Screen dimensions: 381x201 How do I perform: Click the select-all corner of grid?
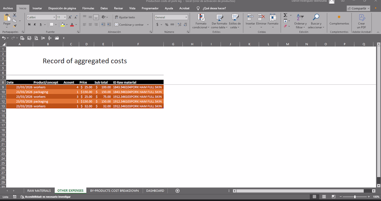[x=3, y=44]
